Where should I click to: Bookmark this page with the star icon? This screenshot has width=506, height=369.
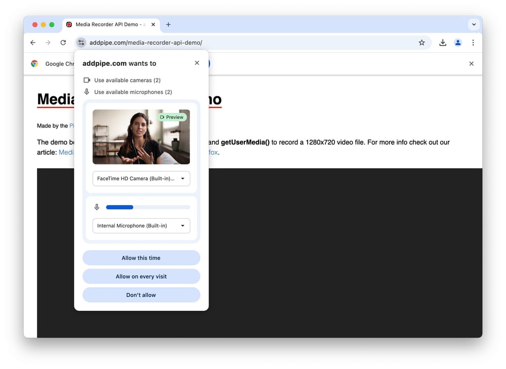click(x=421, y=43)
